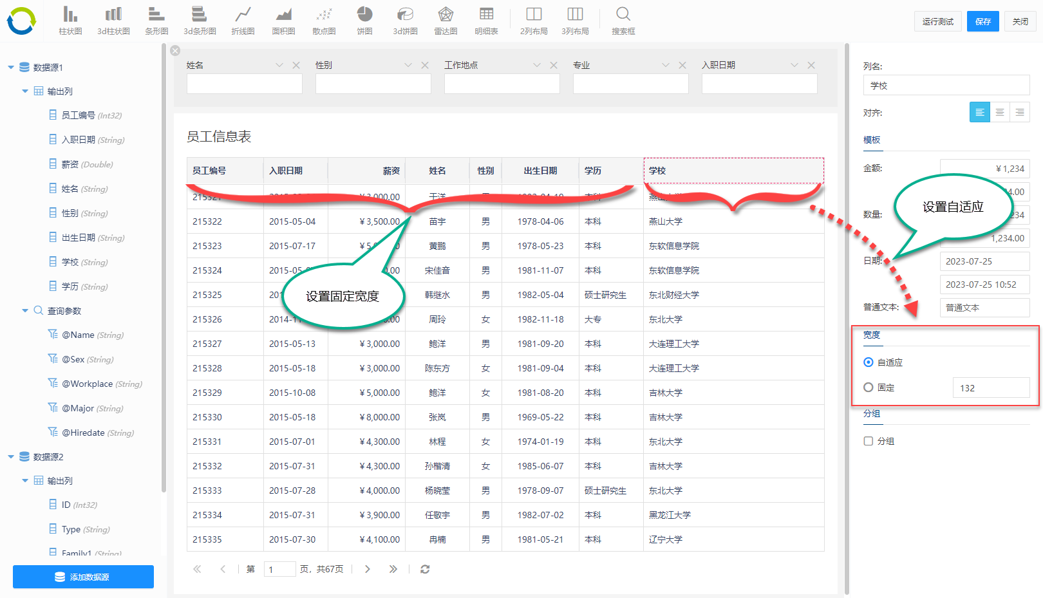Click the 姓名 search text box

(x=245, y=84)
